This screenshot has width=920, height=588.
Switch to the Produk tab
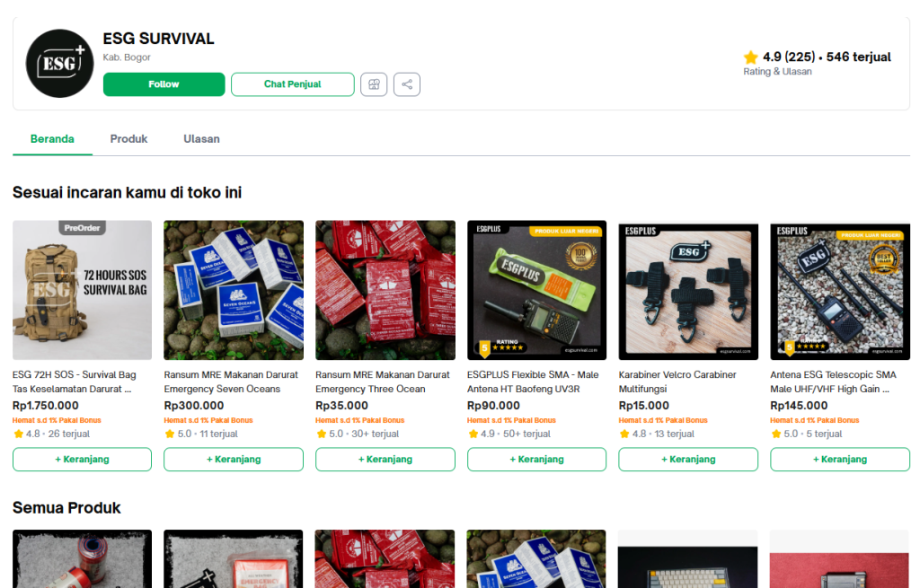(128, 139)
